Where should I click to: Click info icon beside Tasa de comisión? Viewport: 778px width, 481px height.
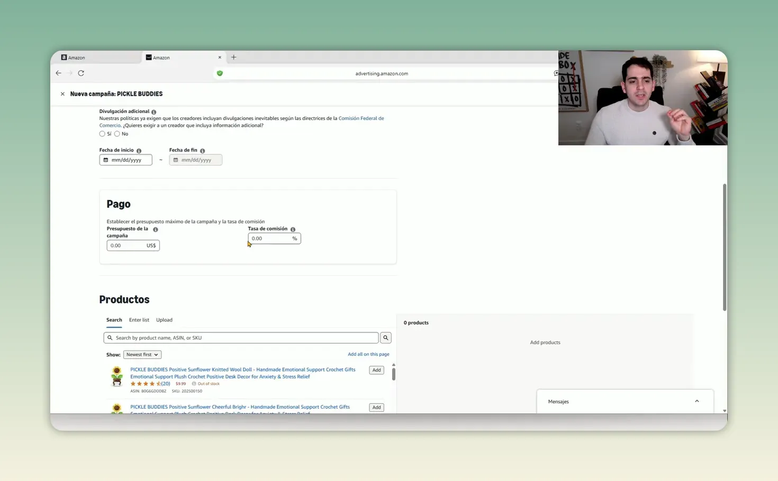coord(293,229)
